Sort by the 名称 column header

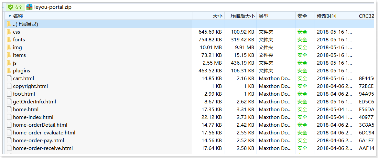(x=18, y=16)
